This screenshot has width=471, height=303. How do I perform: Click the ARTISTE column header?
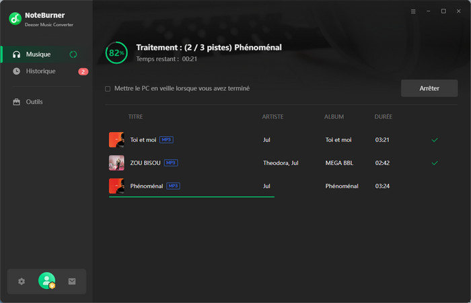273,116
